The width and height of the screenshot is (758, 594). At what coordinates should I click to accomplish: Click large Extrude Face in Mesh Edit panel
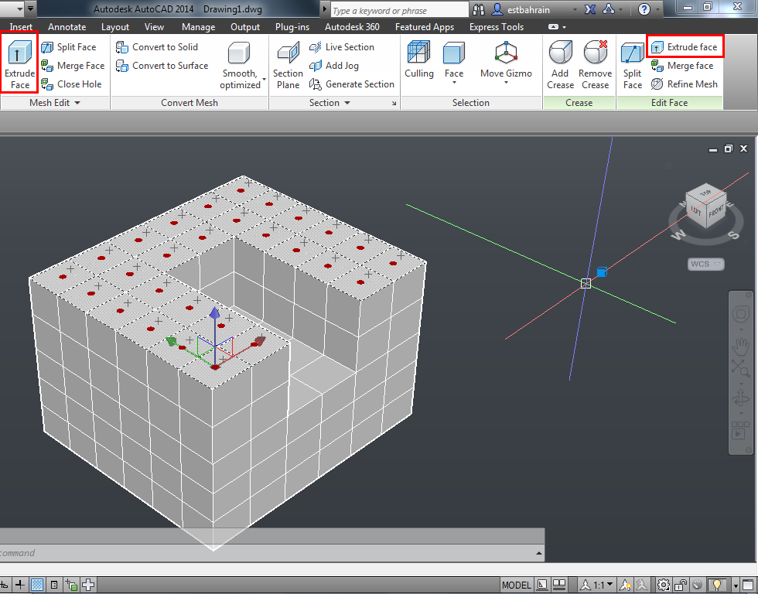[19, 63]
